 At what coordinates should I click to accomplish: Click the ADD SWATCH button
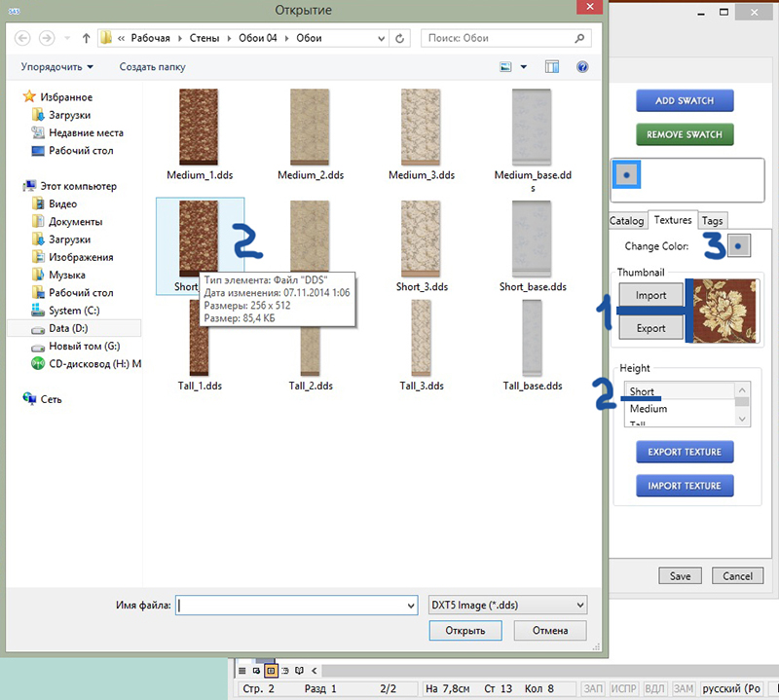[x=685, y=101]
